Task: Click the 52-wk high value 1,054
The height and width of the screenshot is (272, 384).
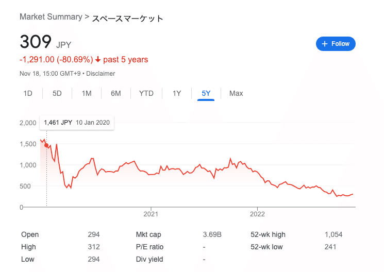Action: point(333,234)
